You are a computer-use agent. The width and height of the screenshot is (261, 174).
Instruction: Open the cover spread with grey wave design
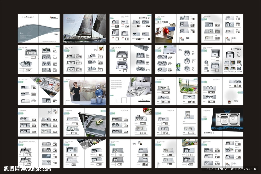pyautogui.click(x=39, y=28)
